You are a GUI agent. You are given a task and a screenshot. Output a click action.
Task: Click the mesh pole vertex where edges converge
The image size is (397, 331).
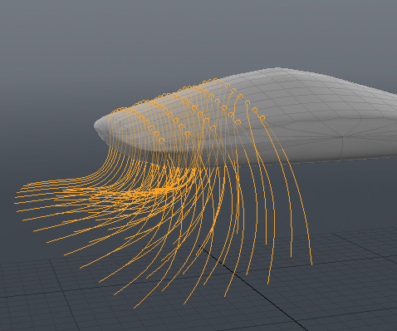[343, 136]
